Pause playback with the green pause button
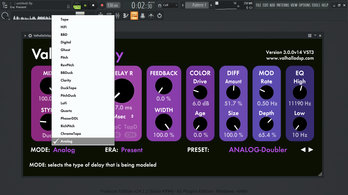Screen dimensions: 348x195 click(x=85, y=5)
